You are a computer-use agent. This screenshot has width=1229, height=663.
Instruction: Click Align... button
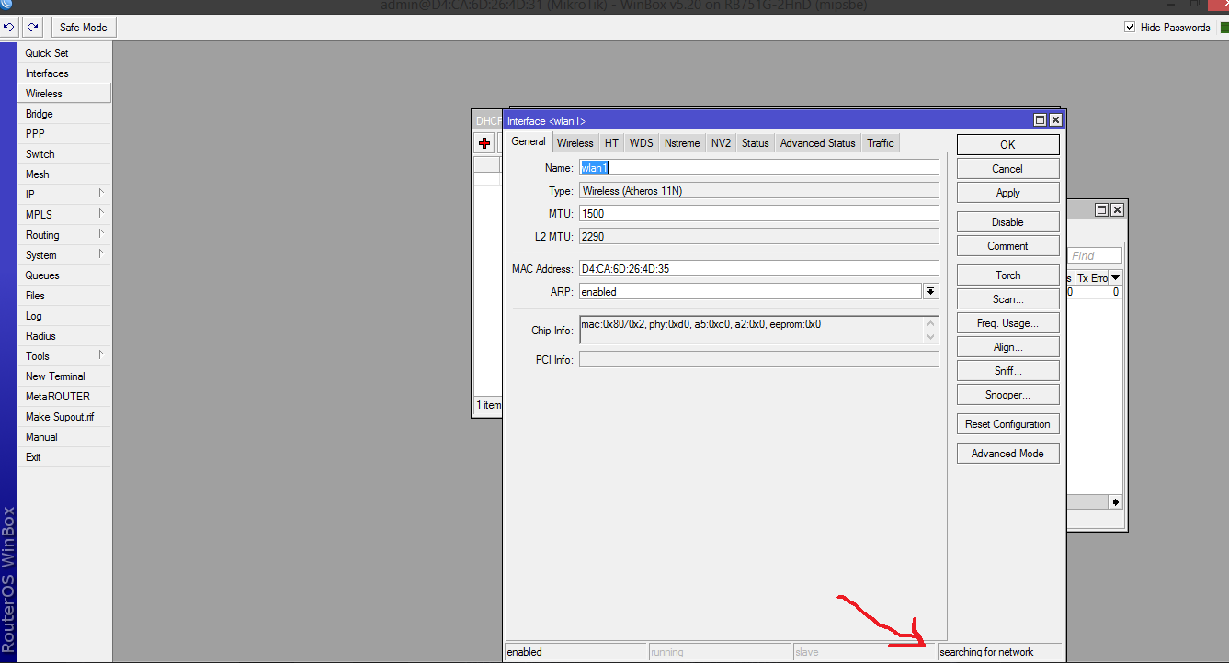click(1007, 347)
